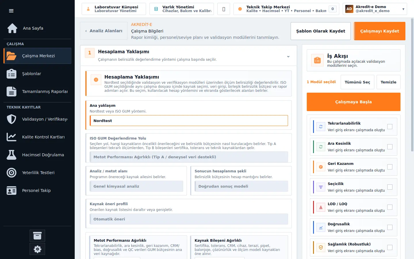414x259 pixels.
Task: Click the Personel Takip ID card icon
Action: pyautogui.click(x=11, y=191)
